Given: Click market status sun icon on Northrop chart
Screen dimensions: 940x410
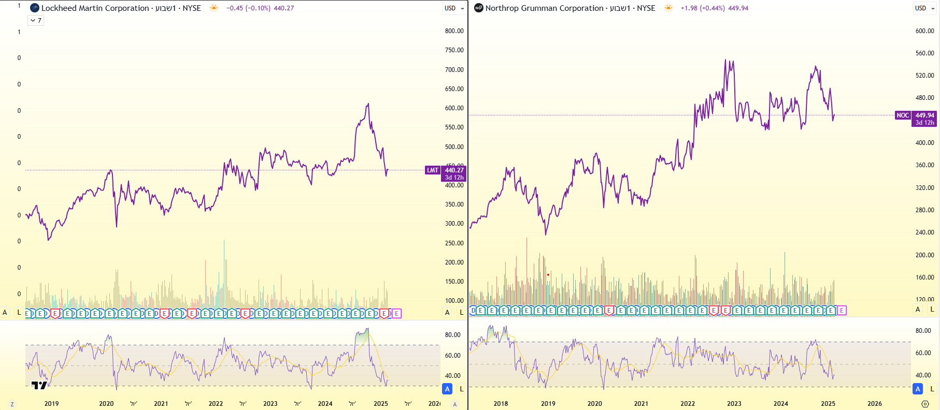Looking at the screenshot, I should pos(668,8).
